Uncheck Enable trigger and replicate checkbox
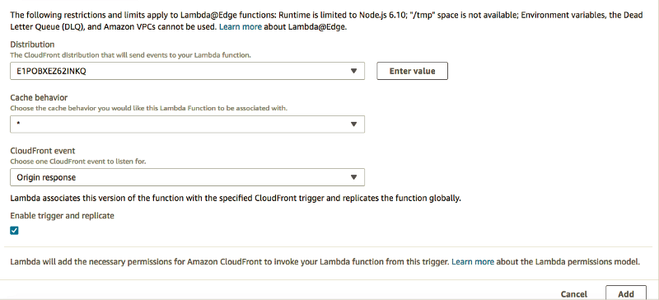Screen dimensions: 659x300 [x=14, y=230]
